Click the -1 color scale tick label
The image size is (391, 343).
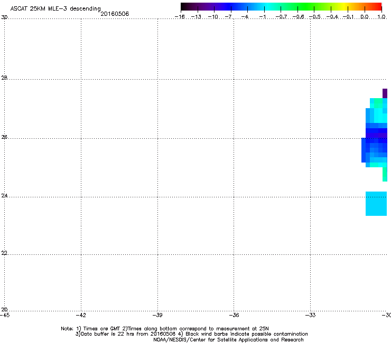click(x=262, y=17)
